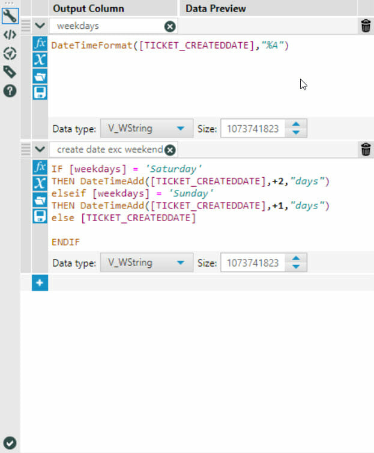Click the Help question mark icon
The height and width of the screenshot is (453, 374).
point(10,91)
